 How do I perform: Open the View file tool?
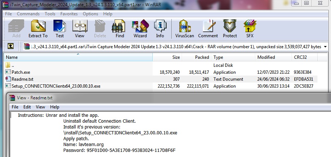[x=79, y=29]
